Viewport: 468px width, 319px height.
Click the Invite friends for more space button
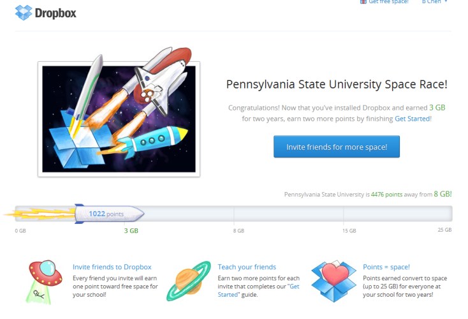[x=337, y=147]
